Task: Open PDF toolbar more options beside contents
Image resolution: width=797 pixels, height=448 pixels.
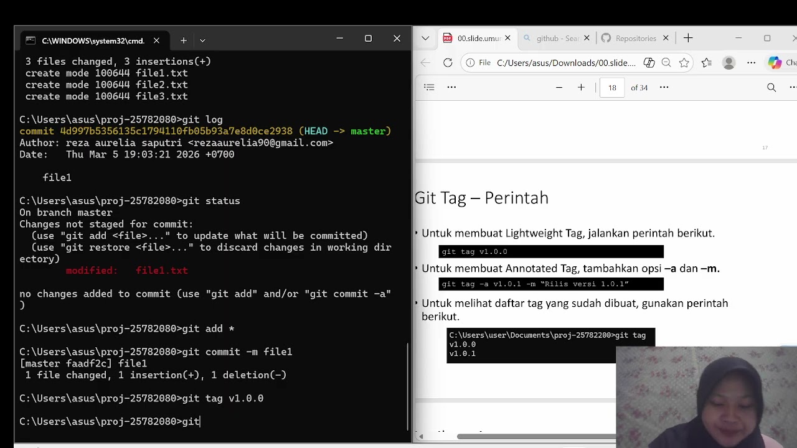Action: 451,87
